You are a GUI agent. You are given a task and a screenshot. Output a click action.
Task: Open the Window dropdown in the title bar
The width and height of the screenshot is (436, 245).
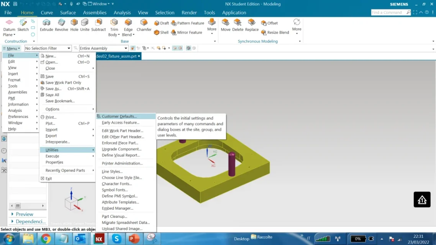[x=99, y=4]
